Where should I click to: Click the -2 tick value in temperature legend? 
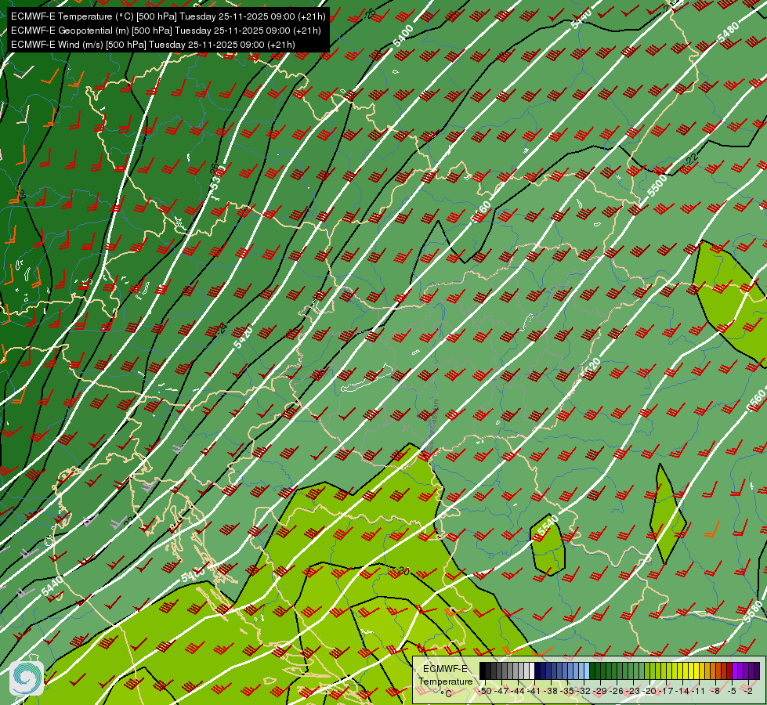point(748,691)
